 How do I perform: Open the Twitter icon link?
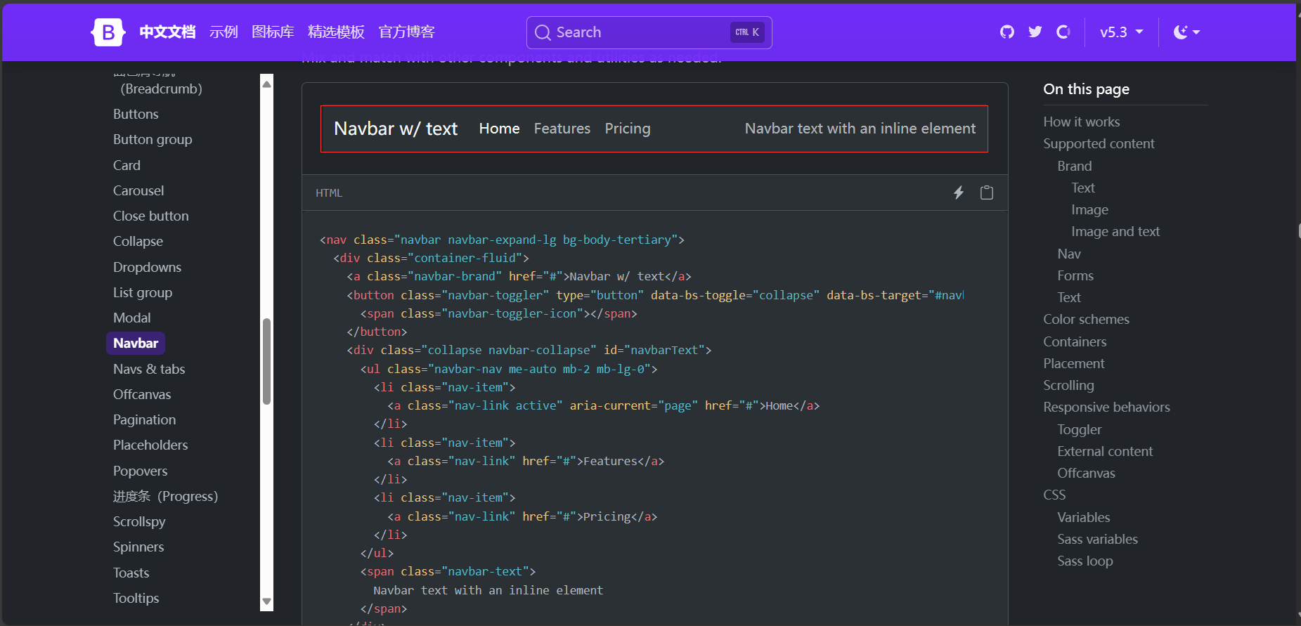1035,32
